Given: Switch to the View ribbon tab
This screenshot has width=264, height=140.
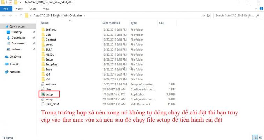Looking at the screenshot, I should coord(45,8).
